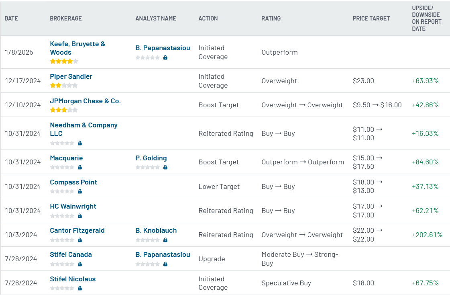Click the lock icon under Cantor Fitzgerald
The width and height of the screenshot is (450, 295).
(80, 240)
